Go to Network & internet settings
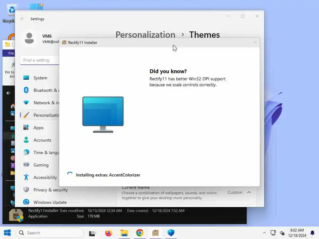This screenshot has width=319, height=239. tap(40, 103)
